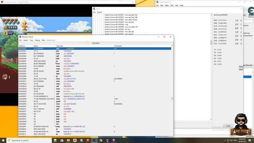Screen dimensions: 254x143
Task: Click the Close button in Tracer
Action: pos(228,126)
